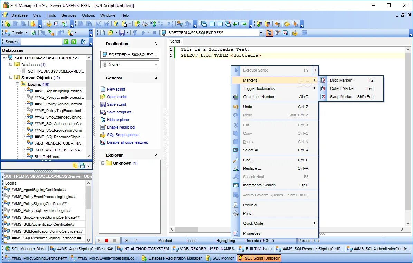Toggle Insert mode in the status bar

pyautogui.click(x=200, y=241)
